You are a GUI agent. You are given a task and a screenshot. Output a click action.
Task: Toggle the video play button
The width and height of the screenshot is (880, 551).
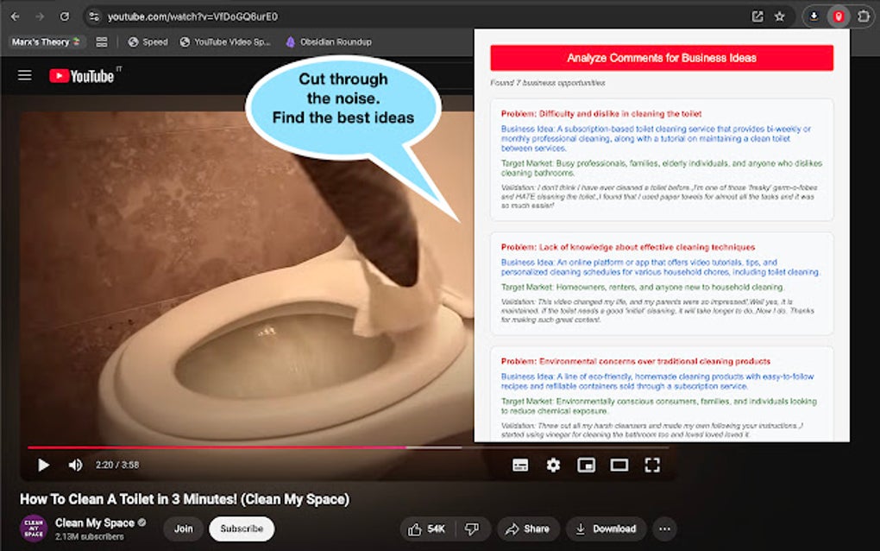tap(43, 465)
